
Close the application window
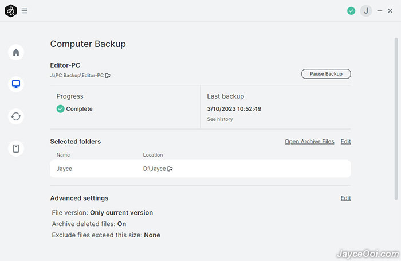[x=390, y=11]
